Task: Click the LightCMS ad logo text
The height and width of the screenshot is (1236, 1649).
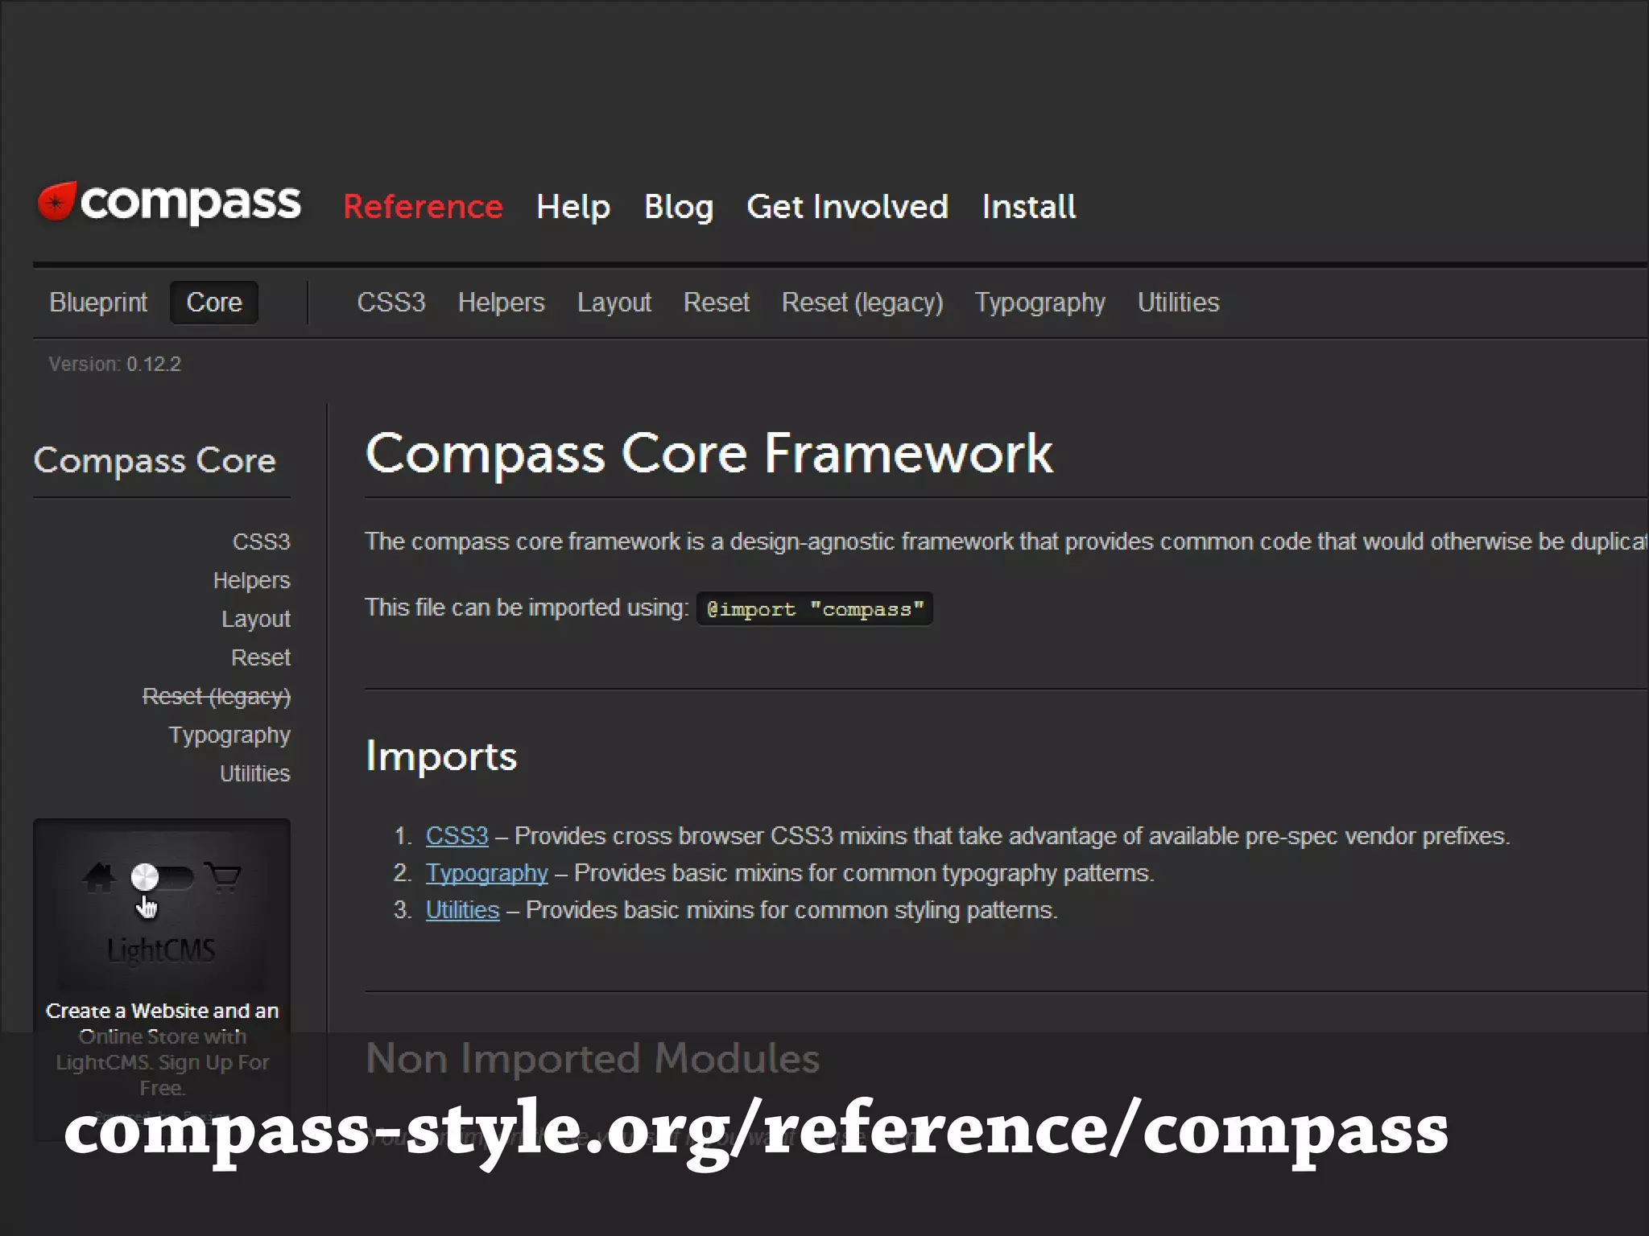Action: pos(162,950)
